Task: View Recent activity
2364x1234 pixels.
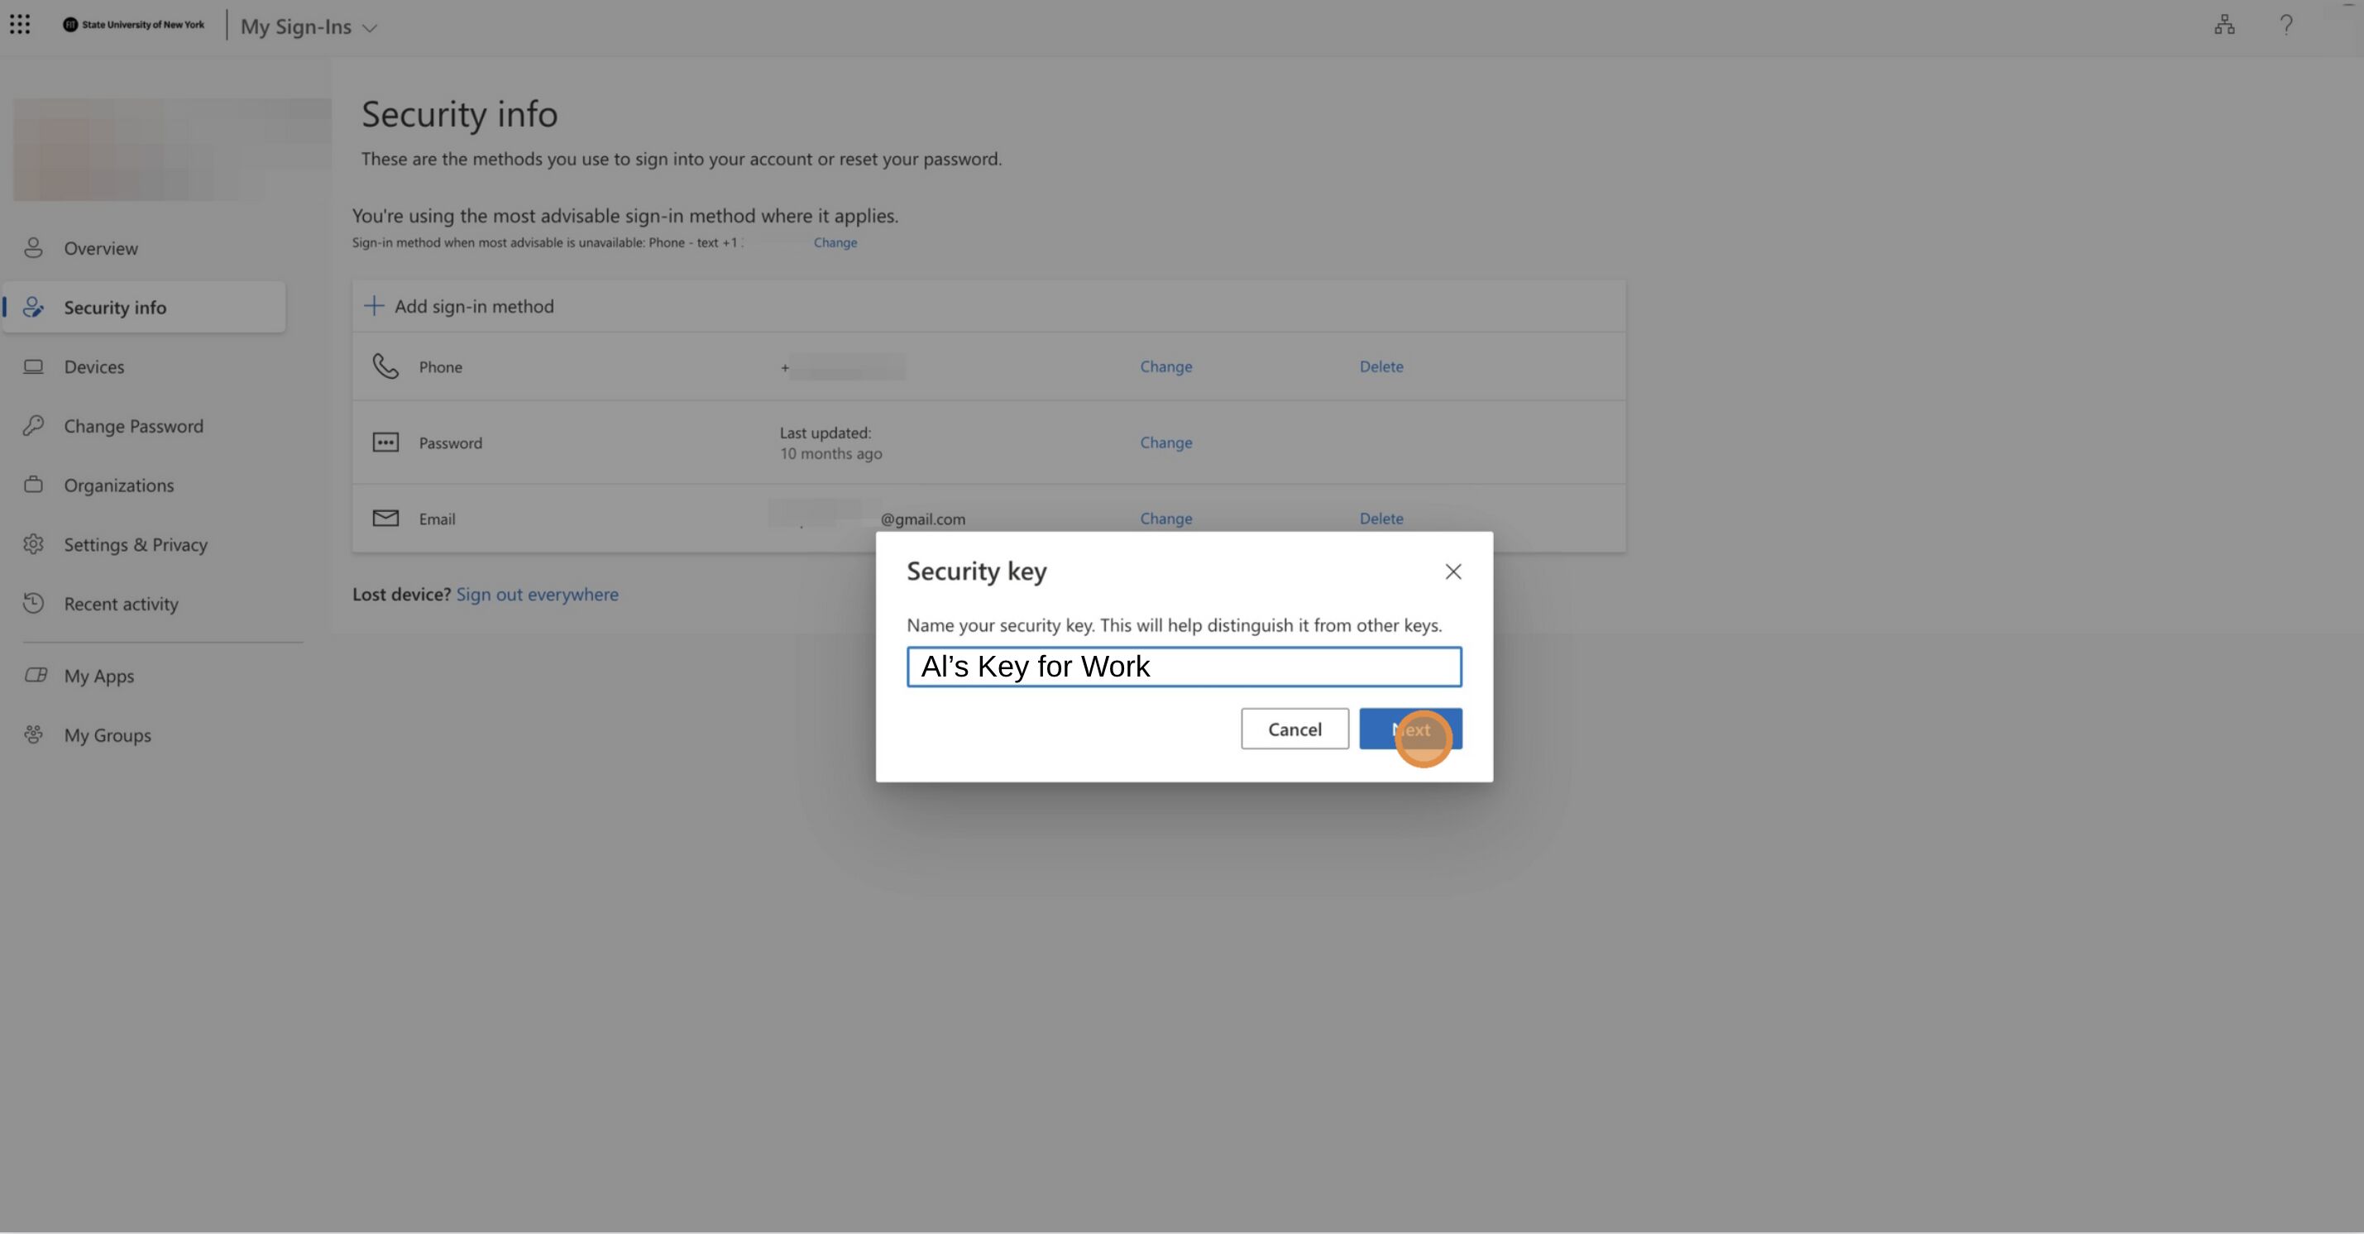Action: (x=121, y=605)
